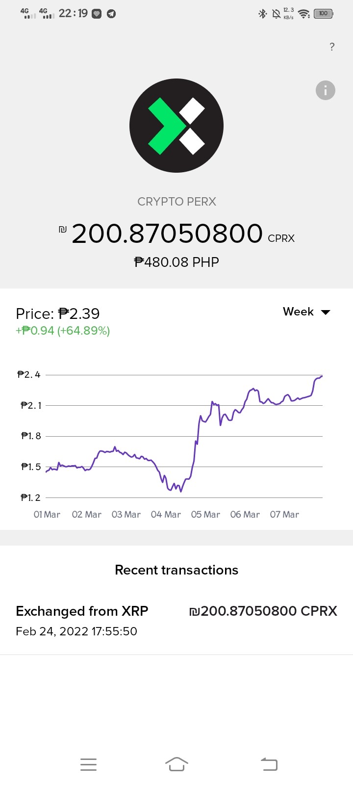Tap the Wi-Fi status icon

click(304, 14)
